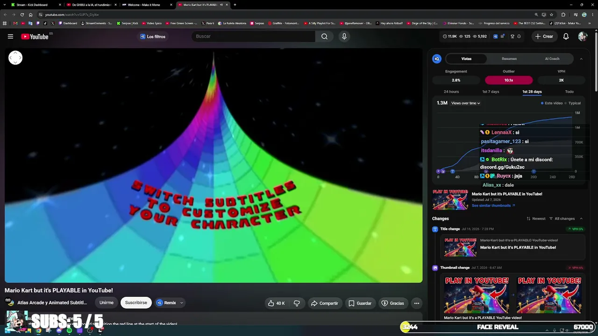Expand the Remix dropdown arrow
Viewport: 598px width, 336px height.
click(182, 303)
